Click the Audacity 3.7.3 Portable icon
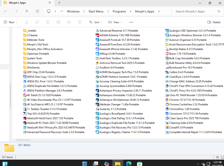224x166 pixels. click(97, 109)
